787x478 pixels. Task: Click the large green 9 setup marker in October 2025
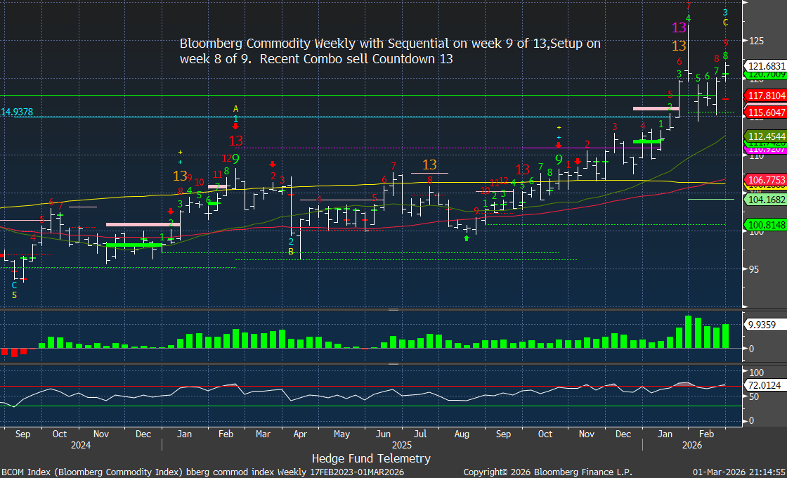point(559,160)
